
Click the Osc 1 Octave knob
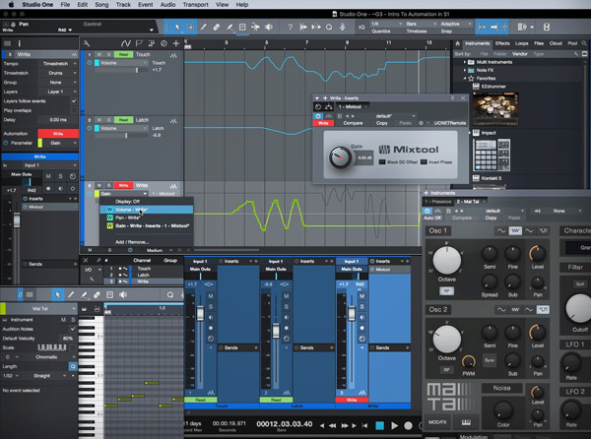click(446, 260)
